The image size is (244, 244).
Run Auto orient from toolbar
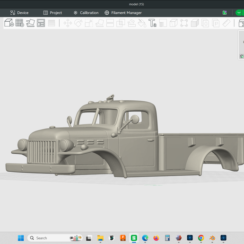[30, 23]
